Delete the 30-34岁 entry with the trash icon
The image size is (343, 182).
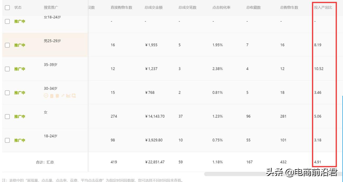57,95
